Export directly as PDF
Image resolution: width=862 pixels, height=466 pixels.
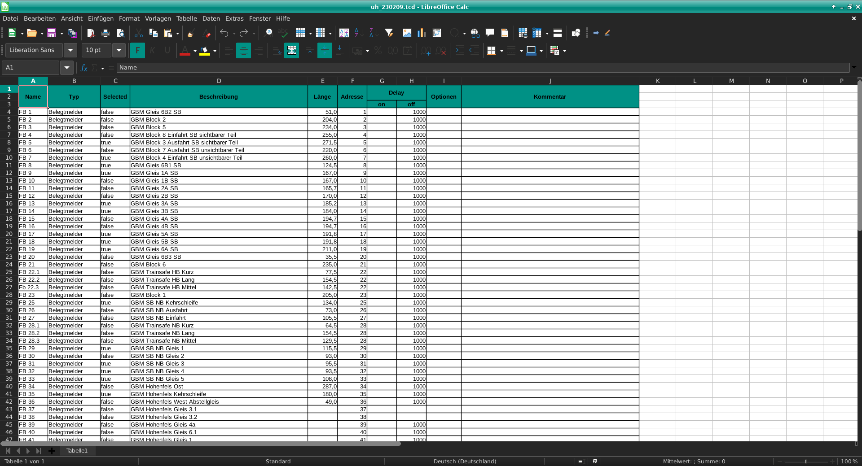[91, 33]
